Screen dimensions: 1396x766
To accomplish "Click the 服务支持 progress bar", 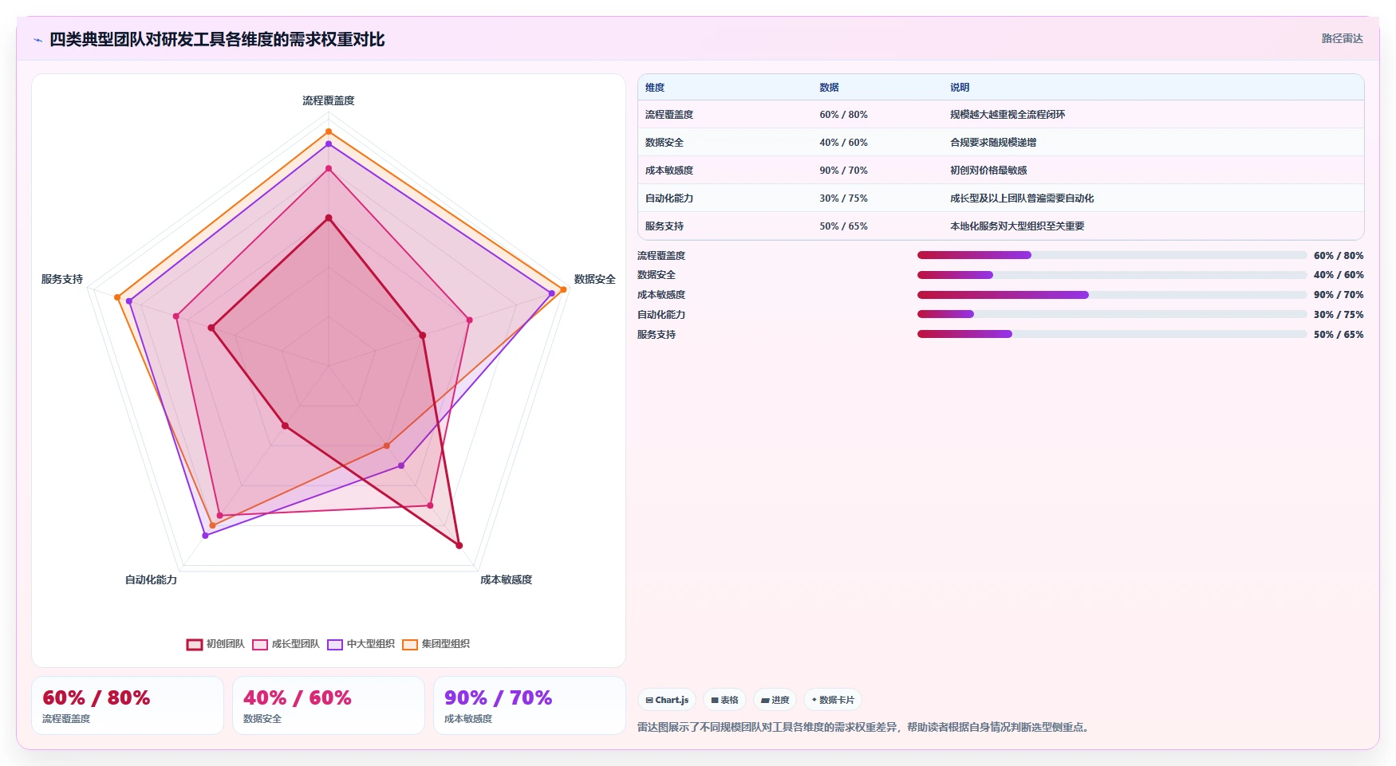I will [x=1112, y=334].
